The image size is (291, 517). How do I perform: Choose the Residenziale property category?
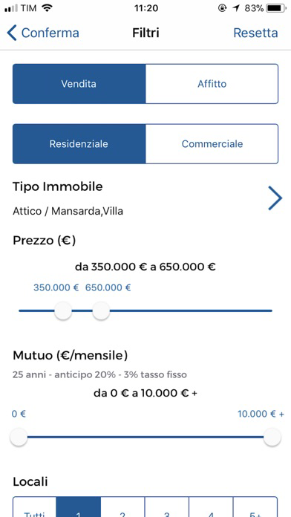pyautogui.click(x=79, y=144)
